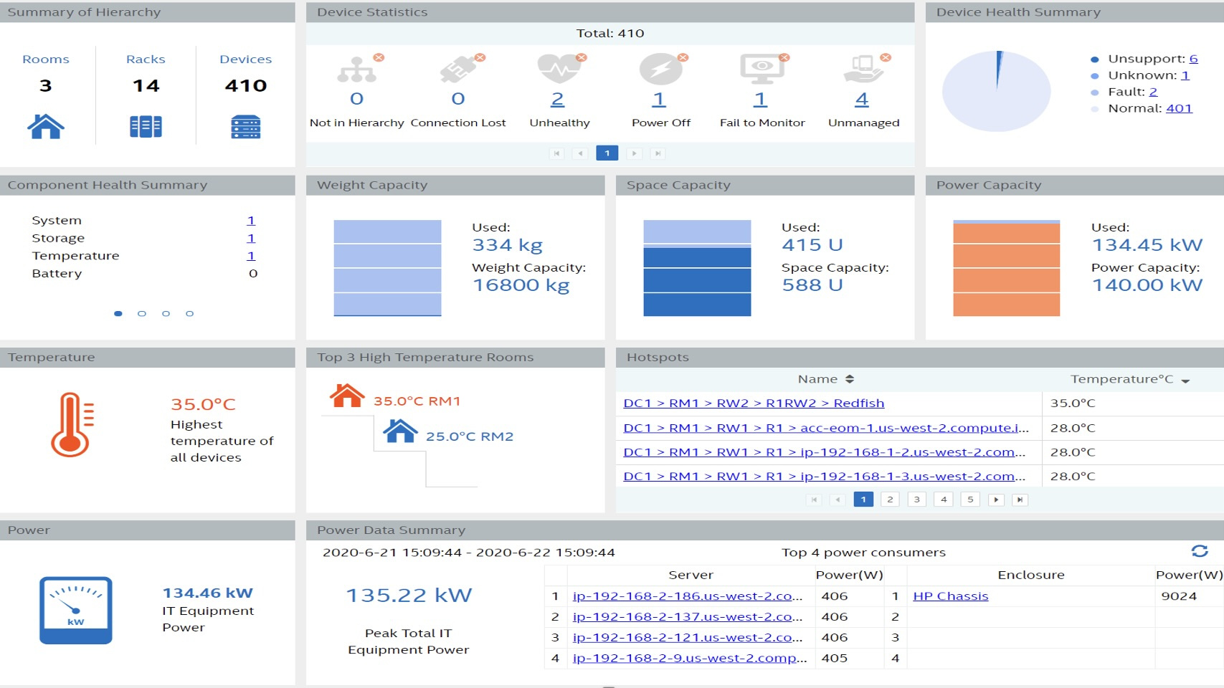The image size is (1224, 688).
Task: Refresh the Power Data Summary
Action: point(1200,551)
